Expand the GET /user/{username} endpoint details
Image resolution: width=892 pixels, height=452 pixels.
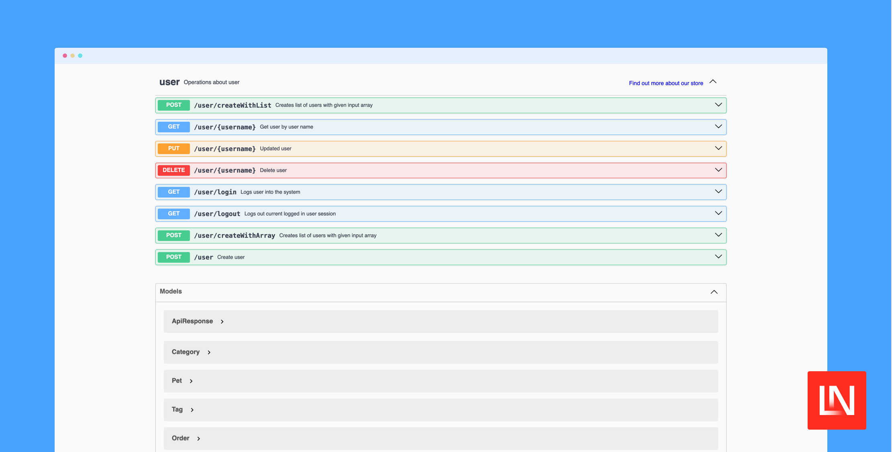pyautogui.click(x=718, y=126)
